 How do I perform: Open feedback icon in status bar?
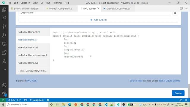180,100
